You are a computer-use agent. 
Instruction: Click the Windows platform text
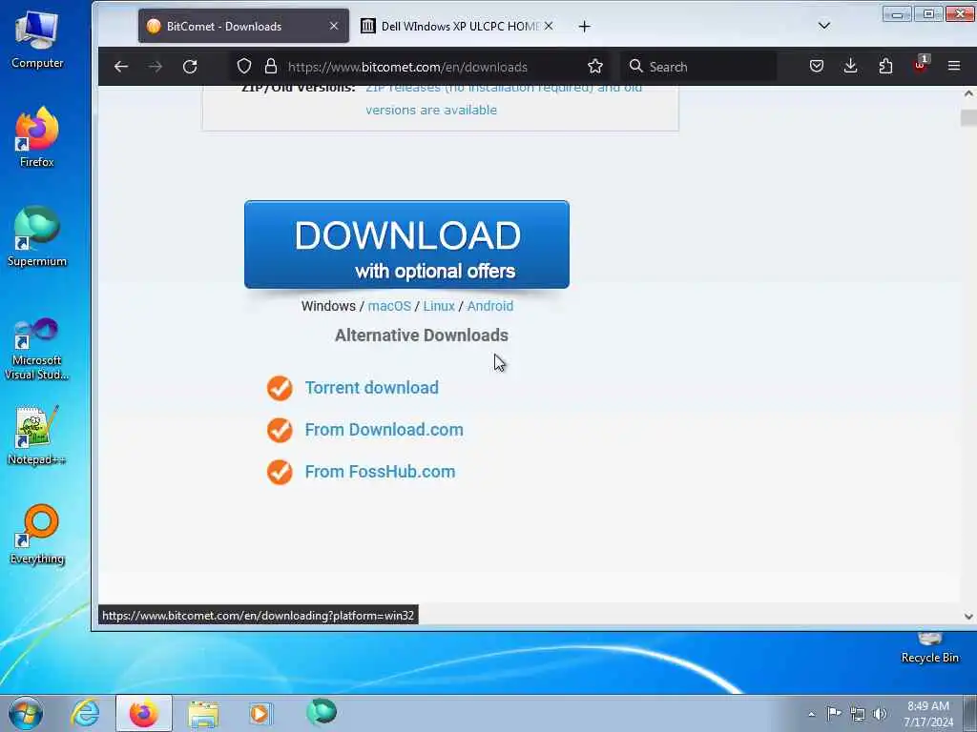[328, 306]
